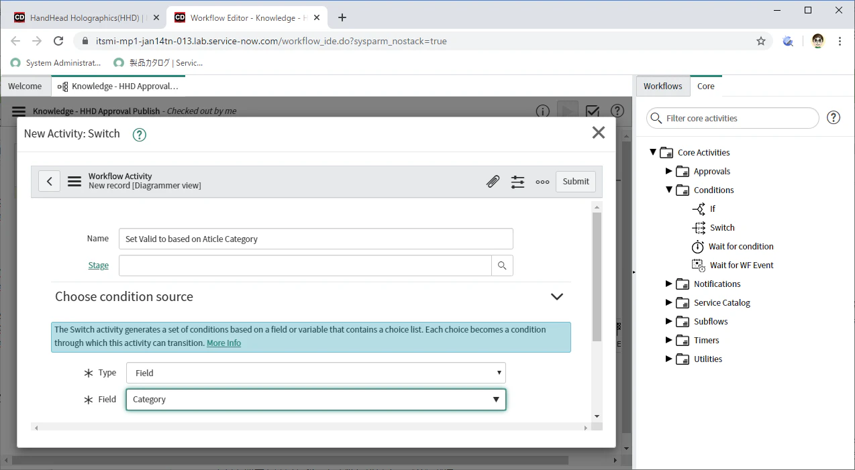Open the personalize form settings icon
The width and height of the screenshot is (855, 470).
coord(517,182)
